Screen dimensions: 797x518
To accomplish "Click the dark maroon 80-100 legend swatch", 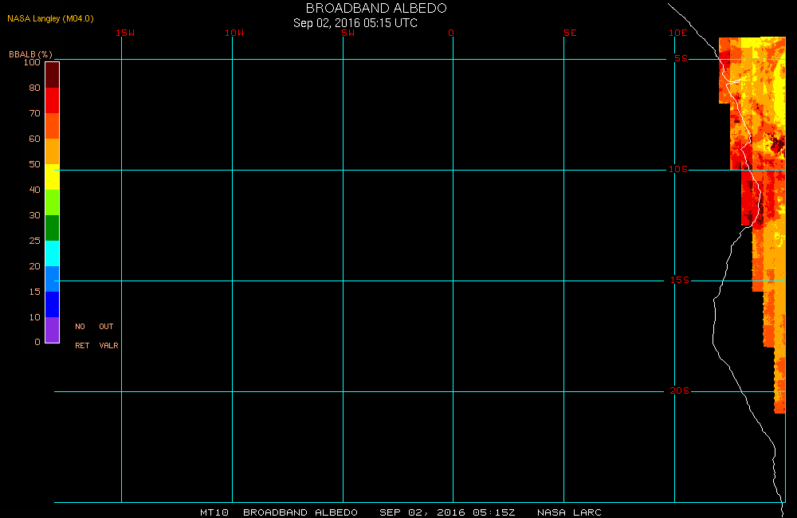I will coord(53,75).
